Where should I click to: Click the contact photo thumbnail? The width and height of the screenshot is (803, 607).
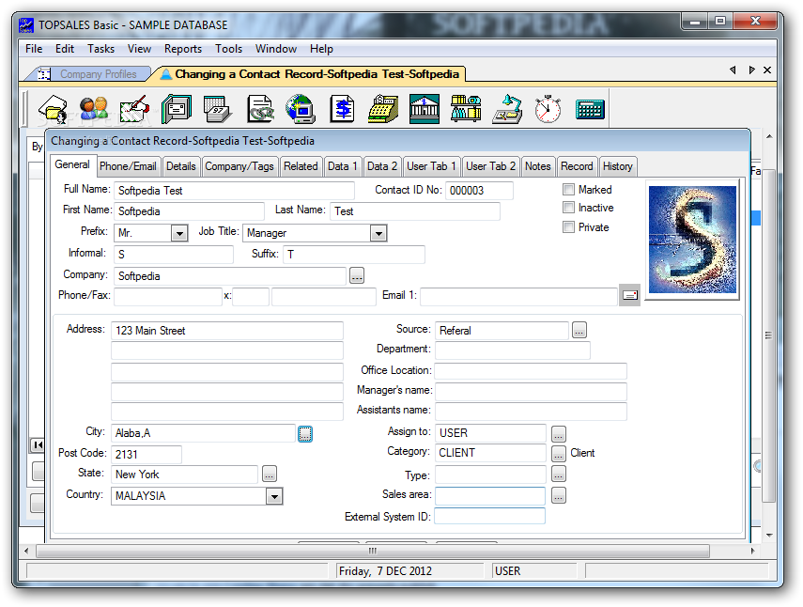click(692, 240)
